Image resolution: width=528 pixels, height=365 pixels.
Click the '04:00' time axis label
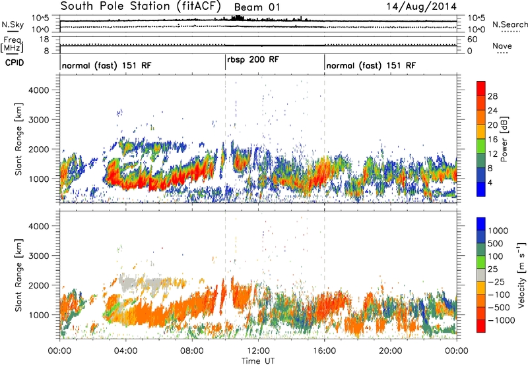(126, 351)
